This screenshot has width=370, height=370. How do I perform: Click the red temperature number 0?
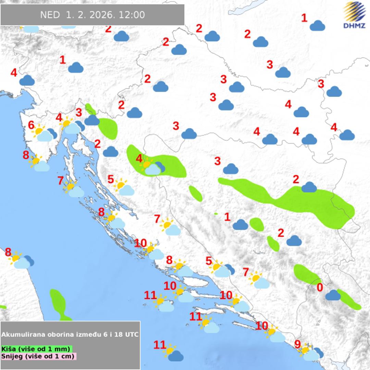320,287
